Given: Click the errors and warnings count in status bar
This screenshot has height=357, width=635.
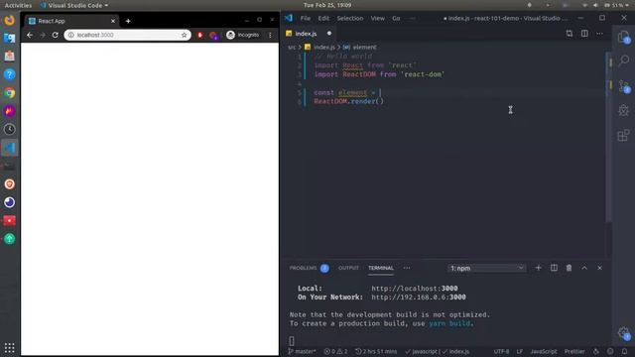Looking at the screenshot, I should [335, 351].
